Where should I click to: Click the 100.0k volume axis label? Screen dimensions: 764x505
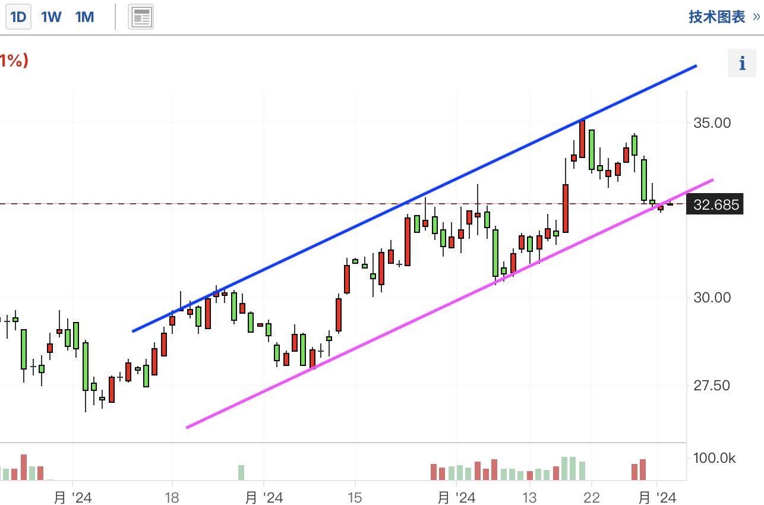715,458
